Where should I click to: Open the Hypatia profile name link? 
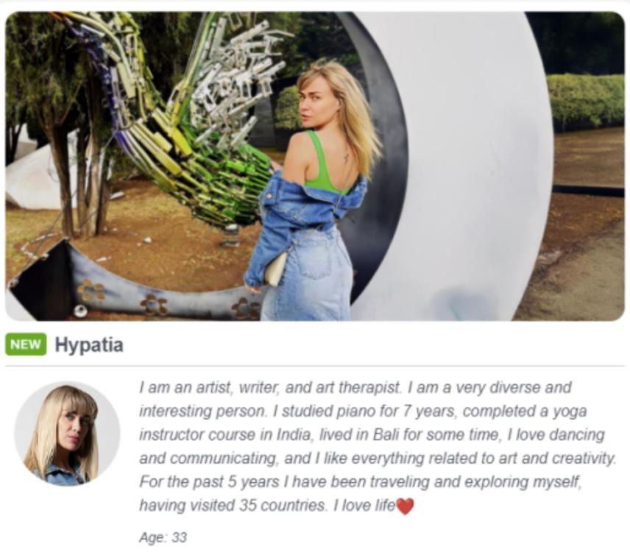point(89,344)
